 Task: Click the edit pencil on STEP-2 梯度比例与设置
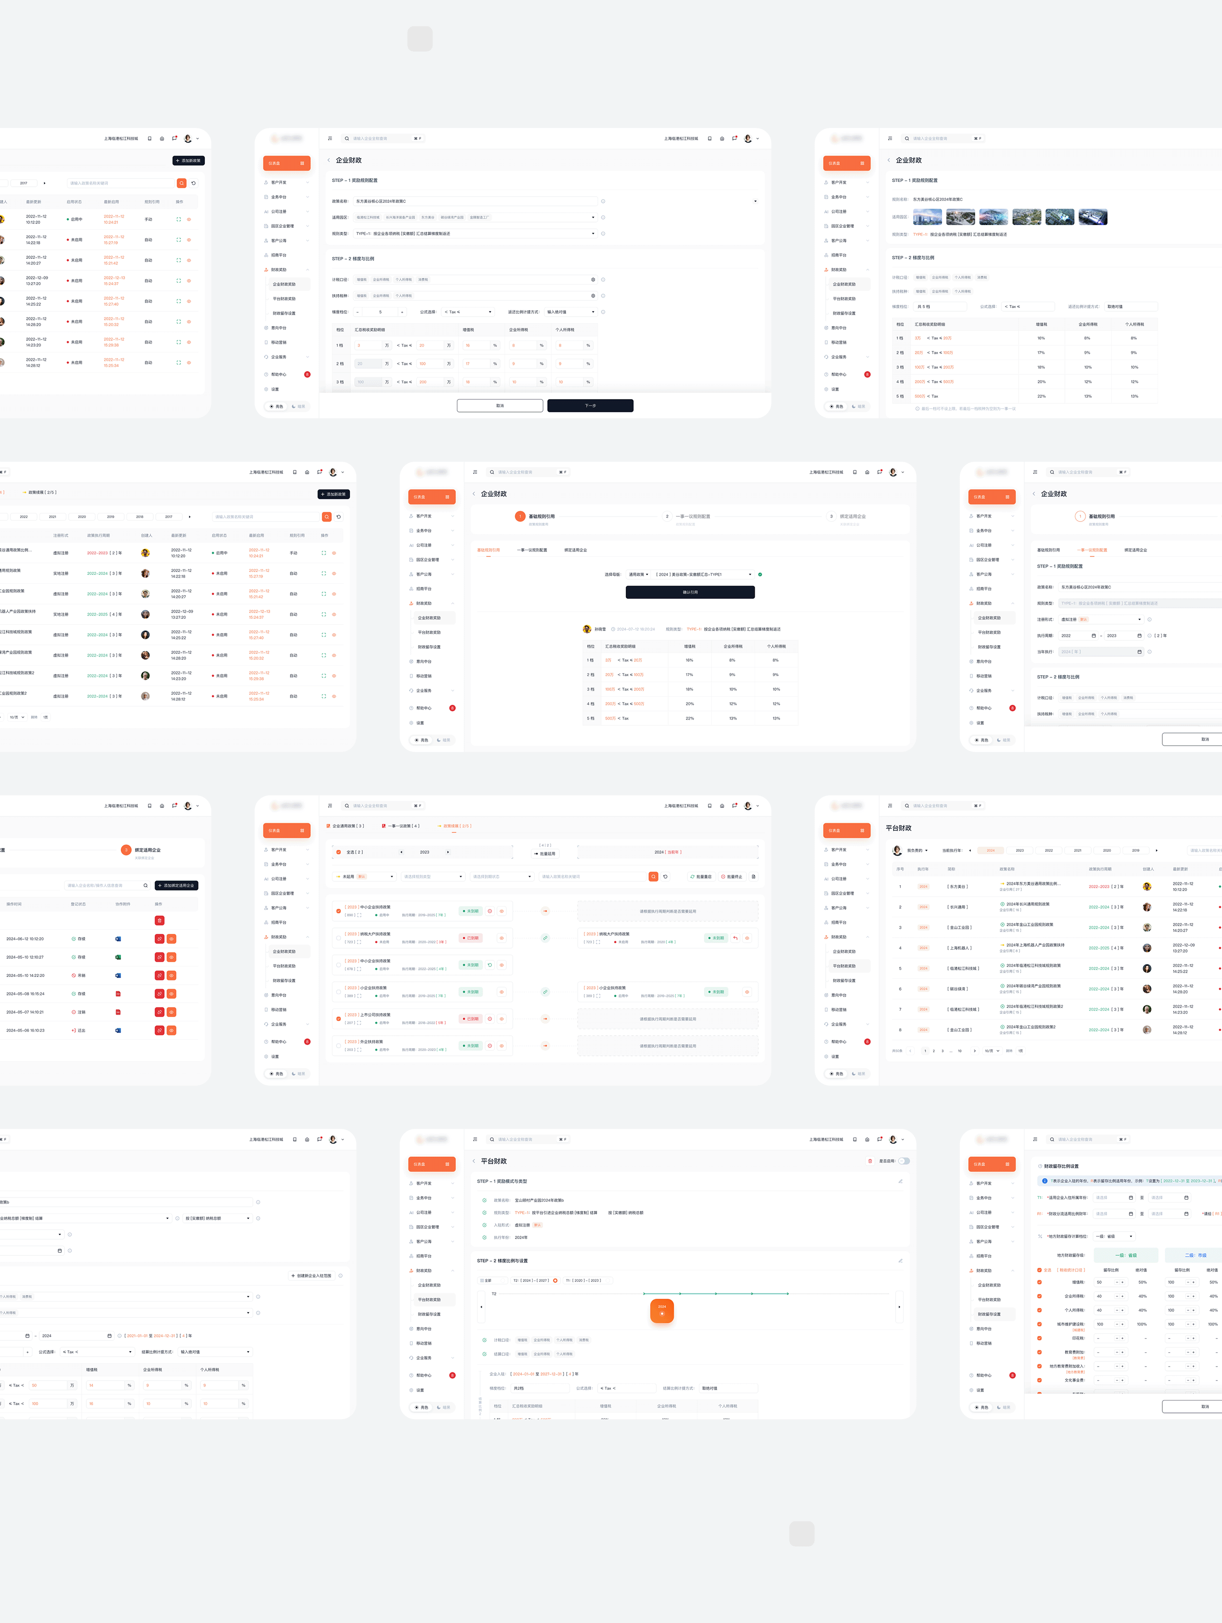[x=901, y=1261]
